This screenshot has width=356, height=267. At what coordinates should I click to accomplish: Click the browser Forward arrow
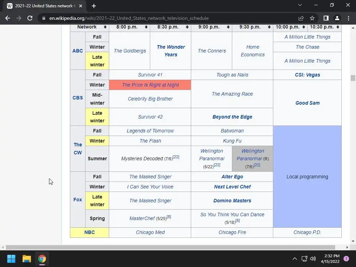(x=19, y=18)
